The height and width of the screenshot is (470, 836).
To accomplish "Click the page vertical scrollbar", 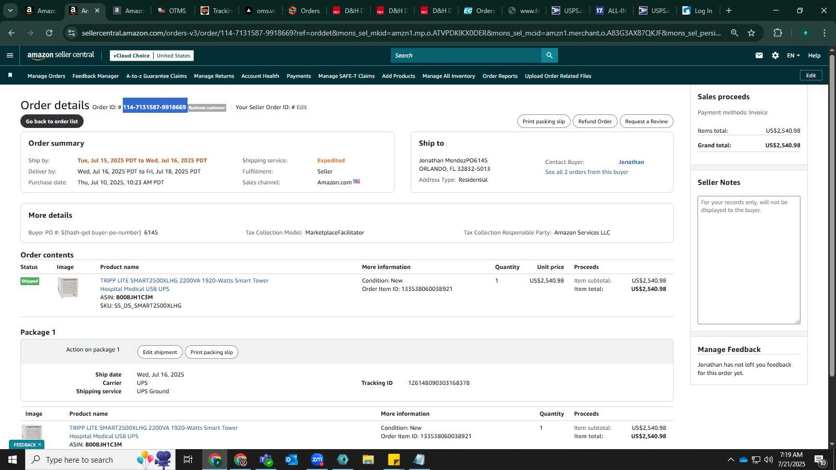I will (832, 215).
